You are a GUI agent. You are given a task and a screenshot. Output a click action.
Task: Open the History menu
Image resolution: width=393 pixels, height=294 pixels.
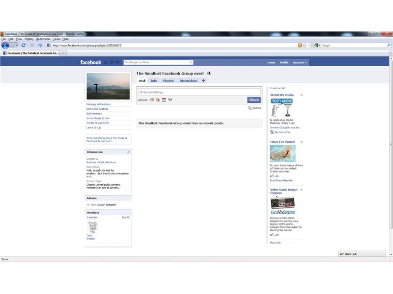click(29, 39)
